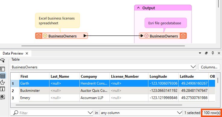Click the settings gear icon in Data Preview sidebar
The height and width of the screenshot is (117, 222).
pyautogui.click(x=3, y=97)
